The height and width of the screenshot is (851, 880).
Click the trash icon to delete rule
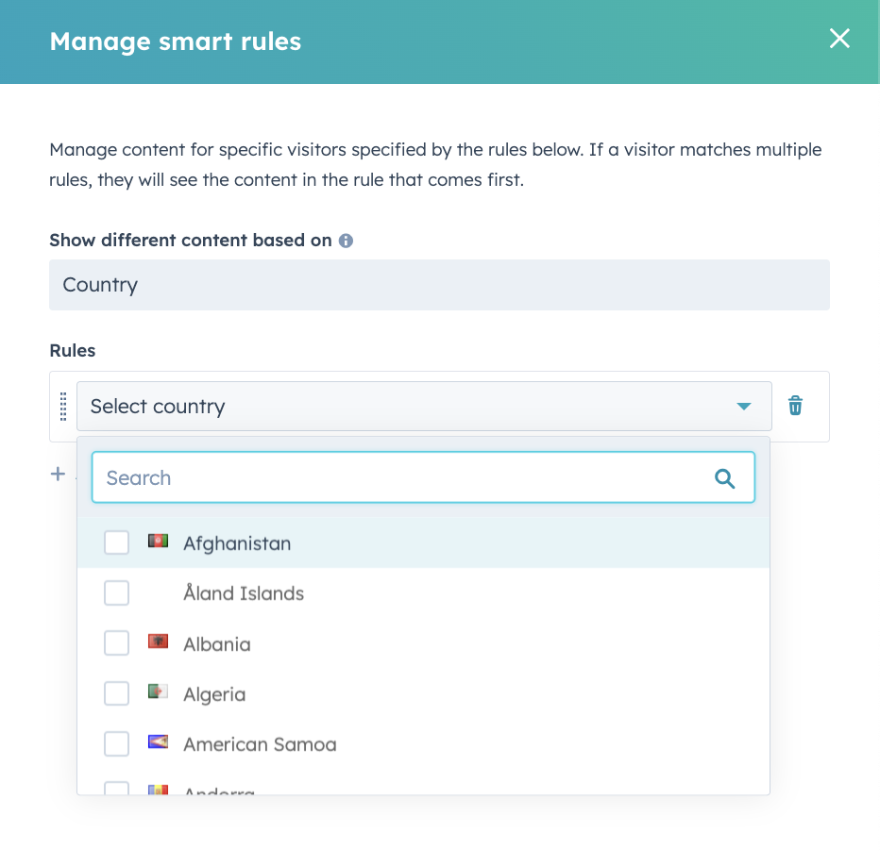(796, 406)
